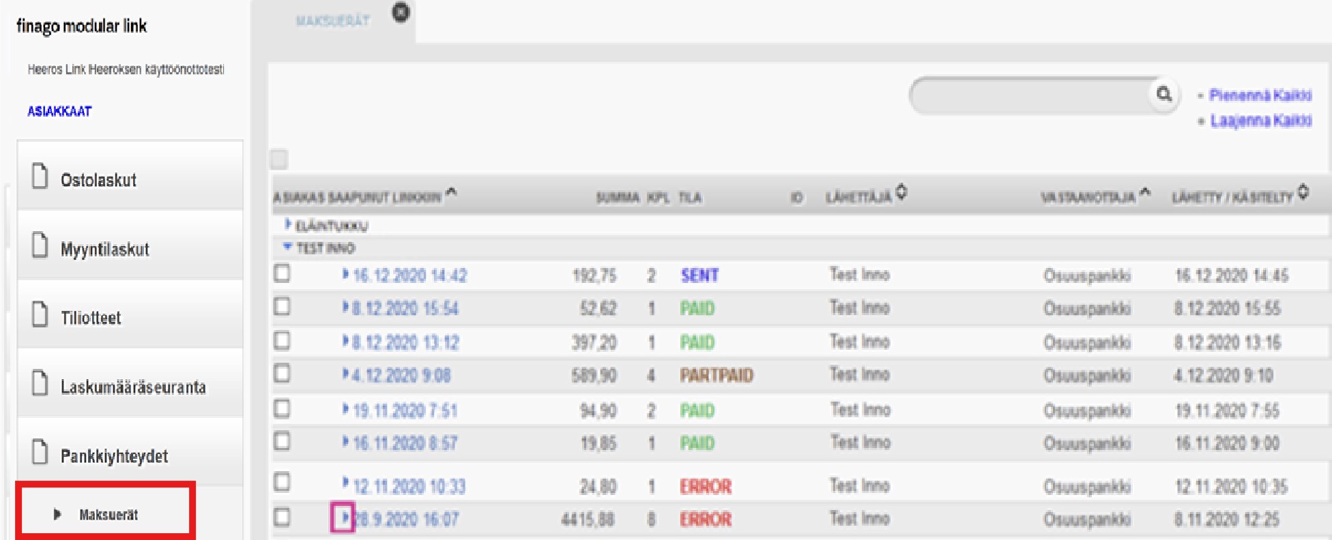Tick the select-all checkbox above the table

click(x=279, y=160)
